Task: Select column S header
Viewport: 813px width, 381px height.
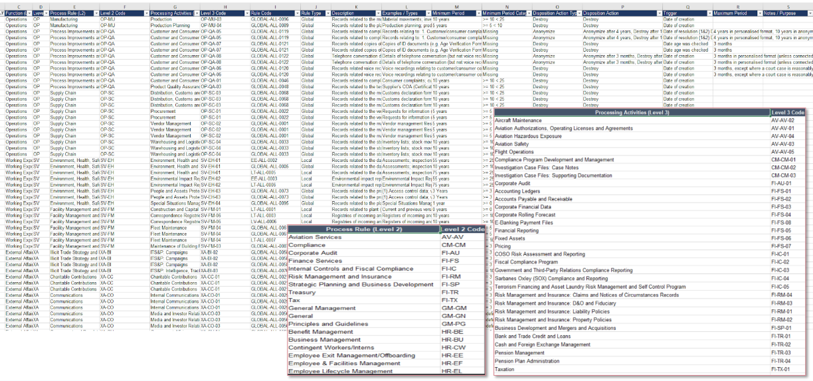Action: point(788,7)
